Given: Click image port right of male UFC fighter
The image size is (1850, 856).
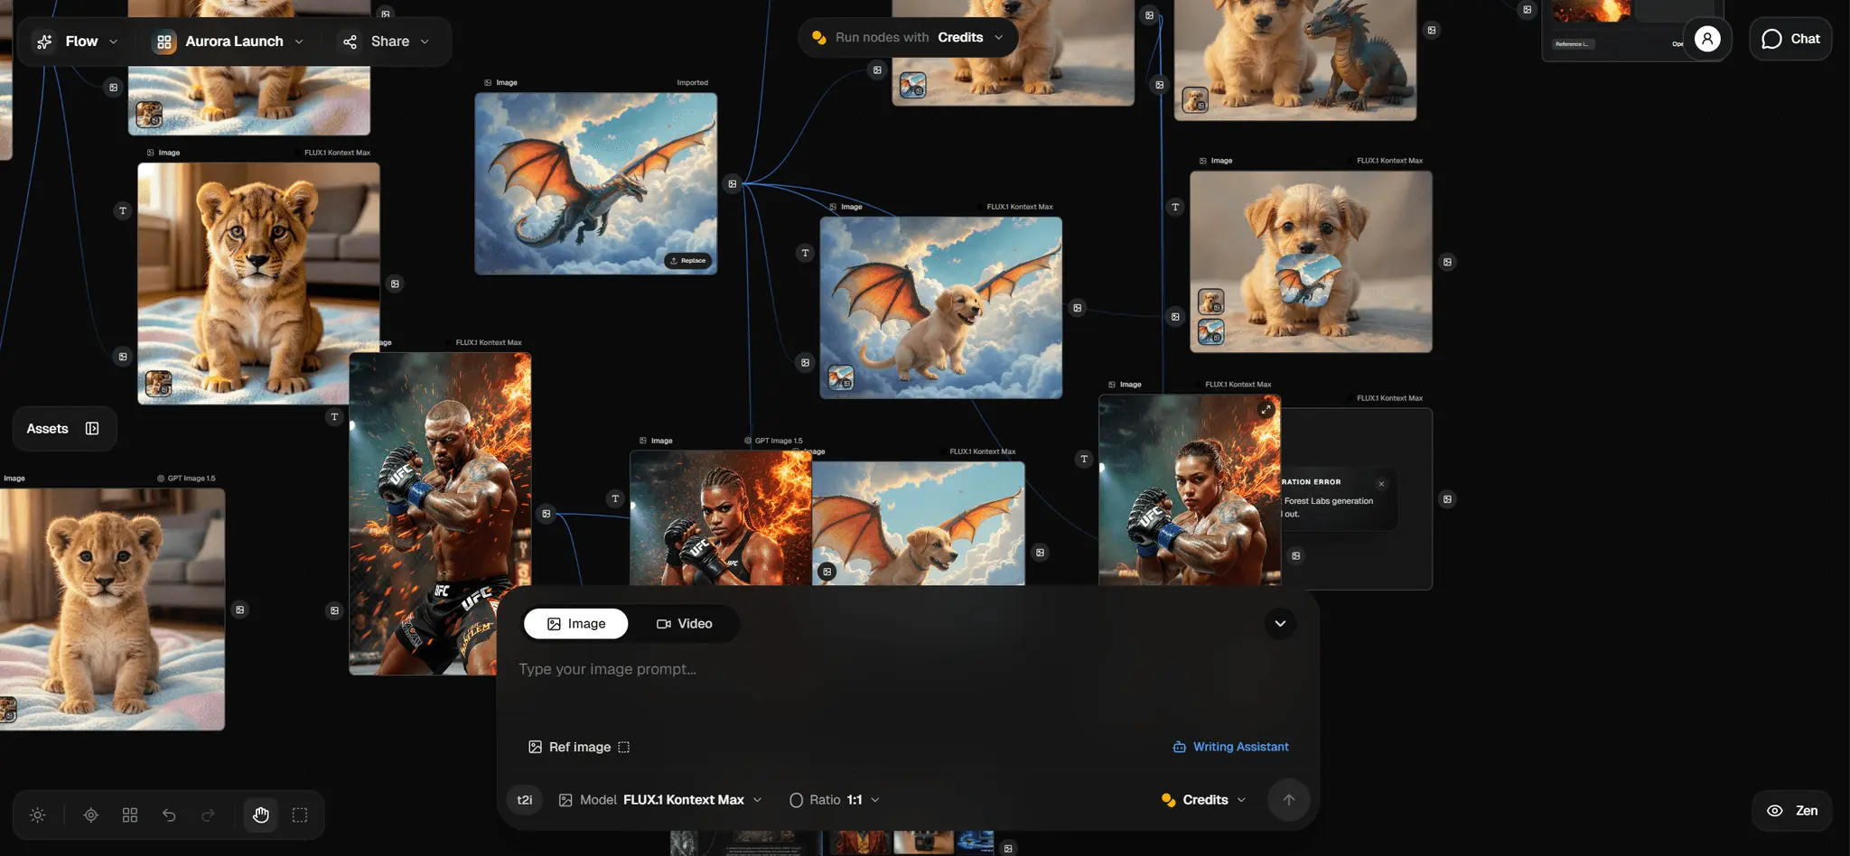Looking at the screenshot, I should [x=546, y=513].
